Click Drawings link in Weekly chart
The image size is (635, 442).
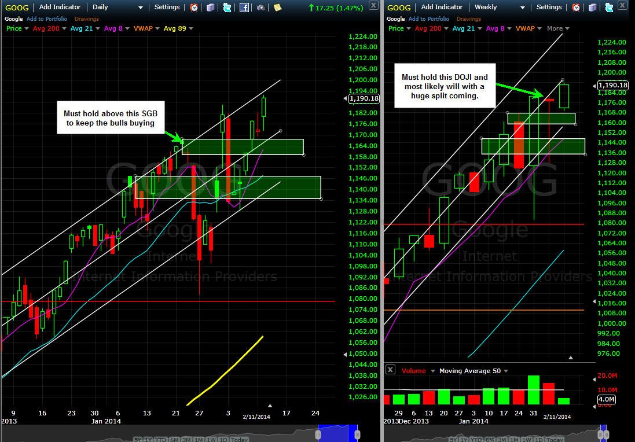tap(468, 19)
